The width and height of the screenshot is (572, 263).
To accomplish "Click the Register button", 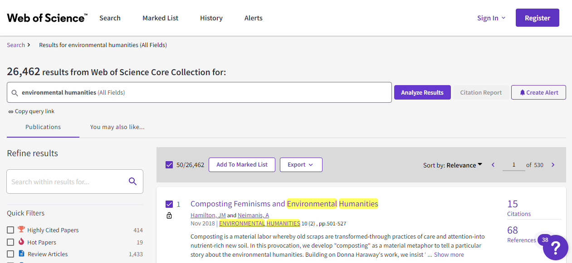I will 538,18.
